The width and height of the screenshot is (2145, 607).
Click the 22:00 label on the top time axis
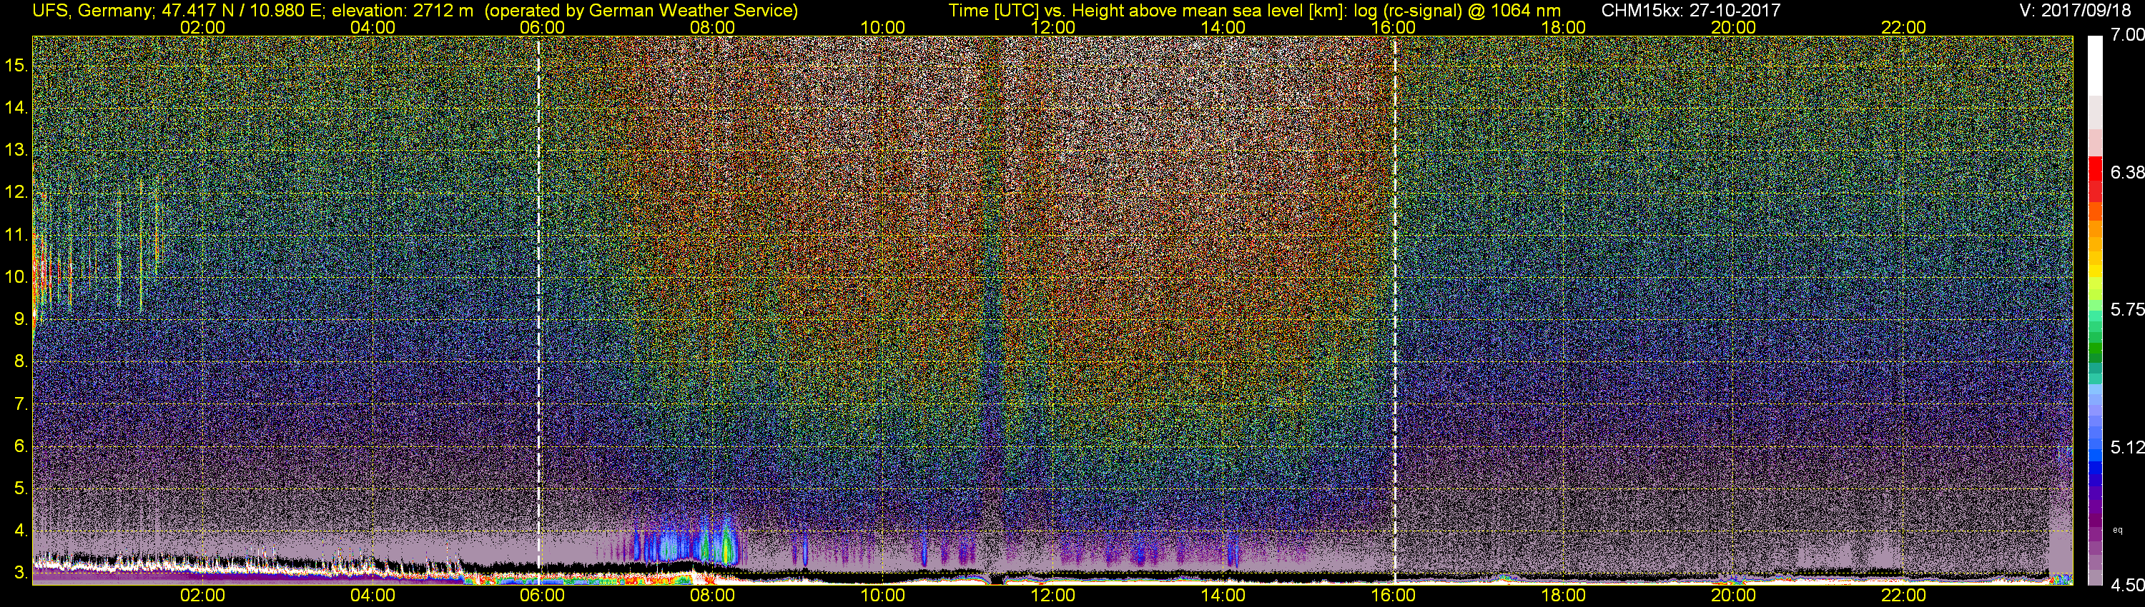click(1903, 27)
